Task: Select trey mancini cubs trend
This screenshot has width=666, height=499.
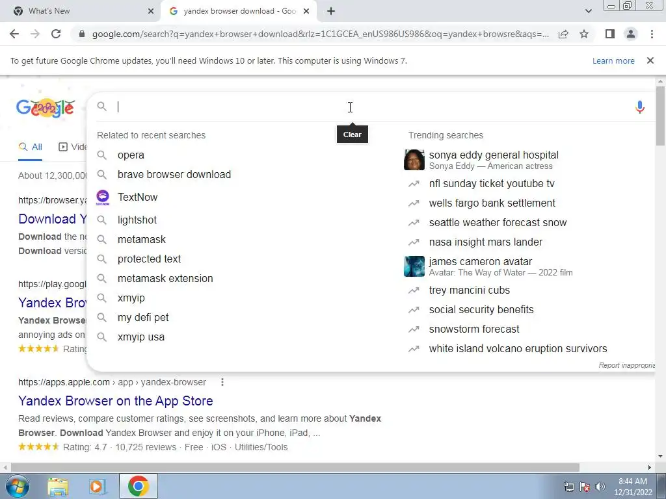Action: tap(470, 290)
